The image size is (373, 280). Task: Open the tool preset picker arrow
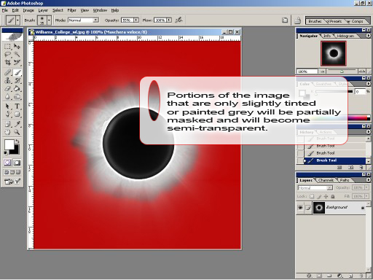(17, 20)
